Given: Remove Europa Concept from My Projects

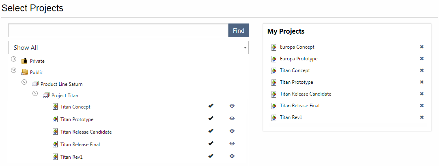Looking at the screenshot, I should [x=422, y=47].
